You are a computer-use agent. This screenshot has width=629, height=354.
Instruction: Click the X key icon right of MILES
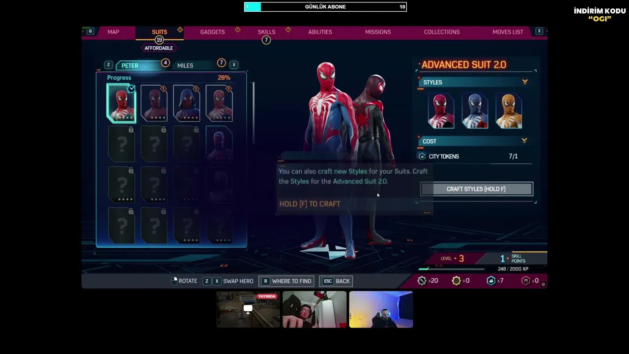point(234,65)
